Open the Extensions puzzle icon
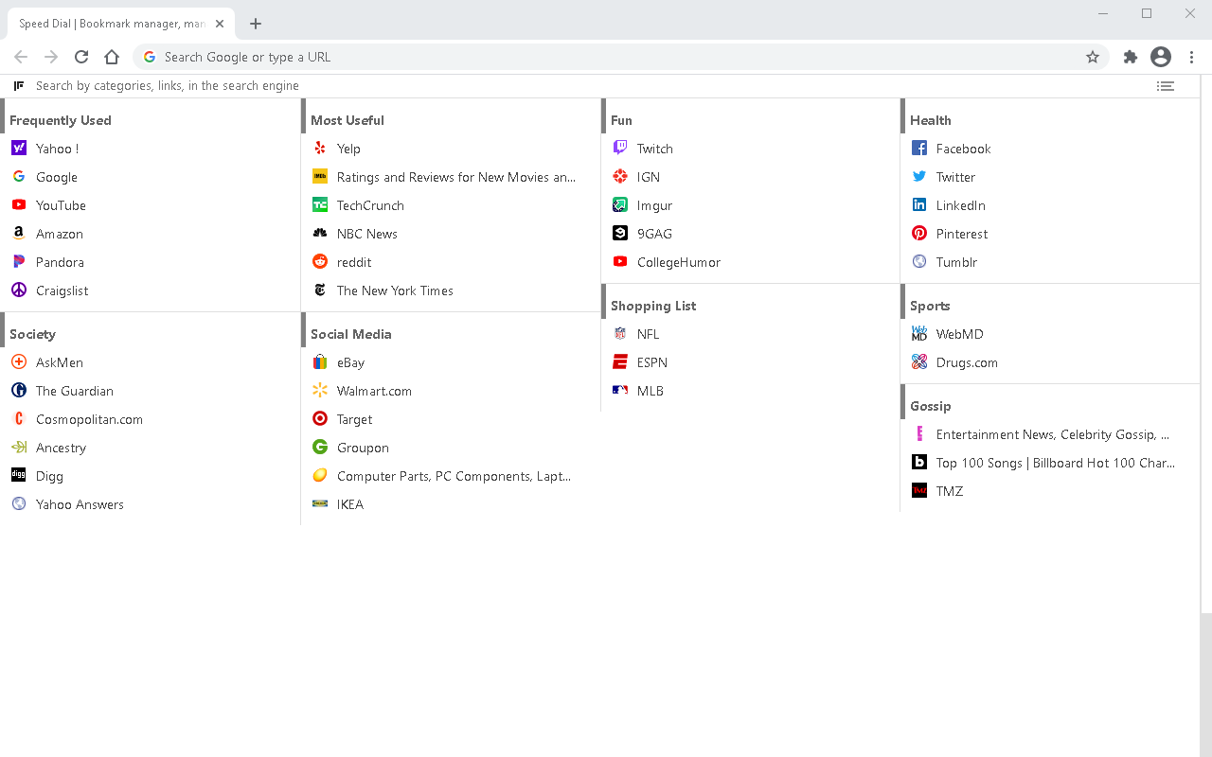This screenshot has width=1212, height=757. click(1130, 57)
